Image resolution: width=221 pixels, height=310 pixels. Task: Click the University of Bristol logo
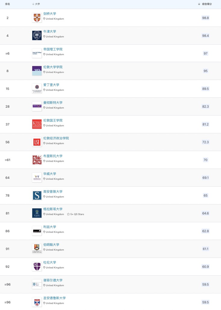click(x=37, y=160)
